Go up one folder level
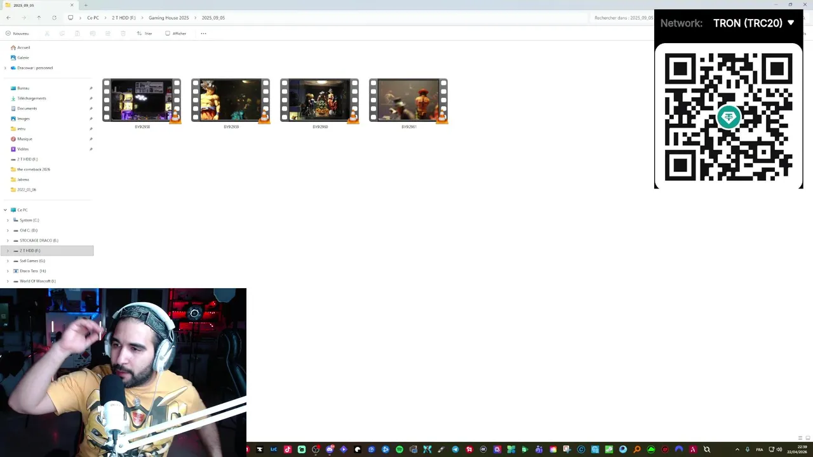This screenshot has height=457, width=813. 39,18
